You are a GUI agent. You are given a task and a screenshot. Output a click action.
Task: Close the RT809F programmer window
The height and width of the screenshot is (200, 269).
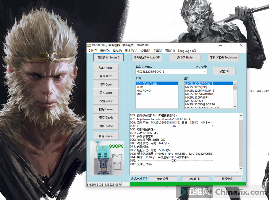241,45
